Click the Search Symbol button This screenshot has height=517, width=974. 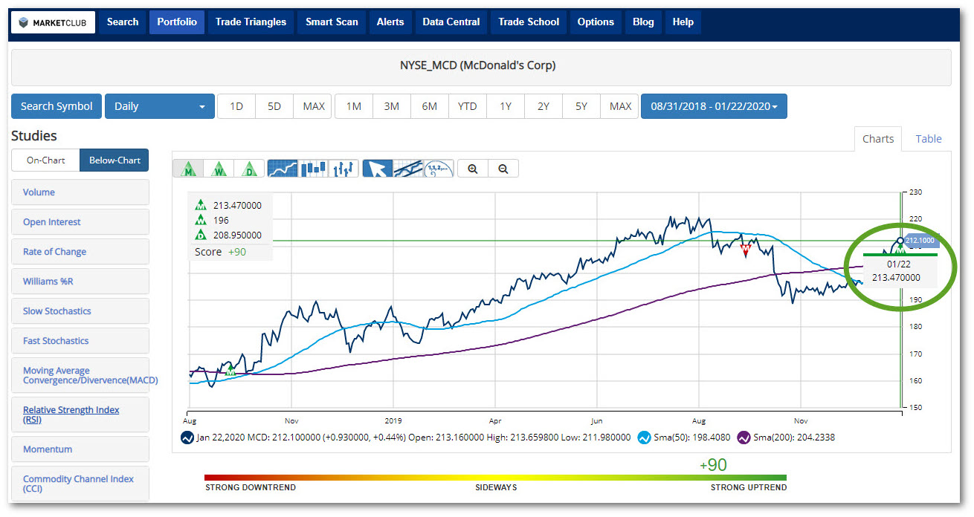click(x=57, y=106)
